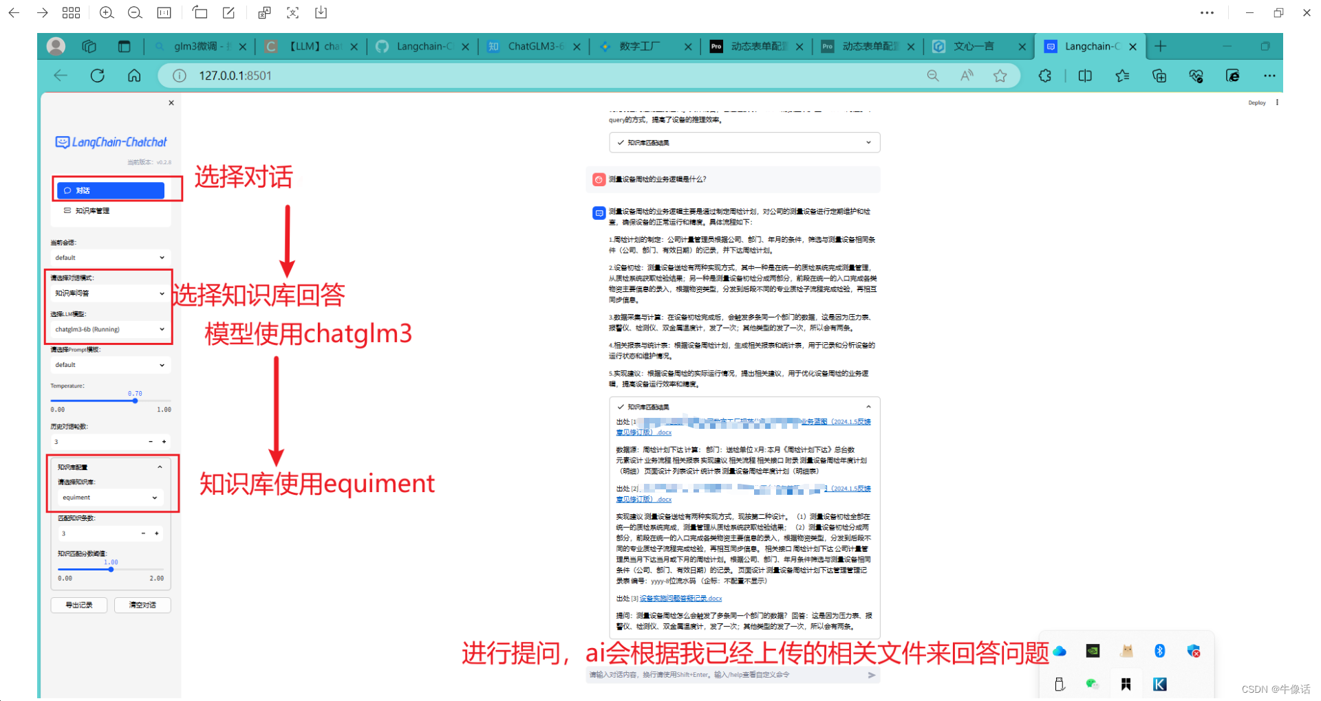
Task: Increase 匹配知识条数 with plus
Action: [x=156, y=533]
